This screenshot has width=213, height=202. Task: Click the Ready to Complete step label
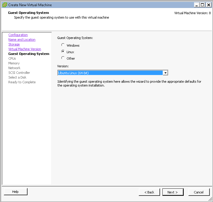(22, 82)
